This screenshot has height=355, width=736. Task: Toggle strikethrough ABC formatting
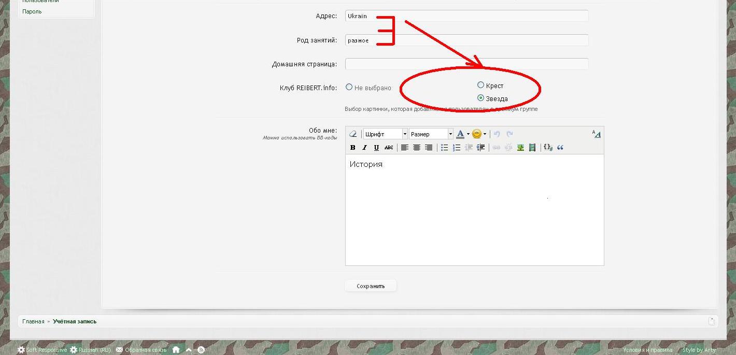click(x=389, y=148)
